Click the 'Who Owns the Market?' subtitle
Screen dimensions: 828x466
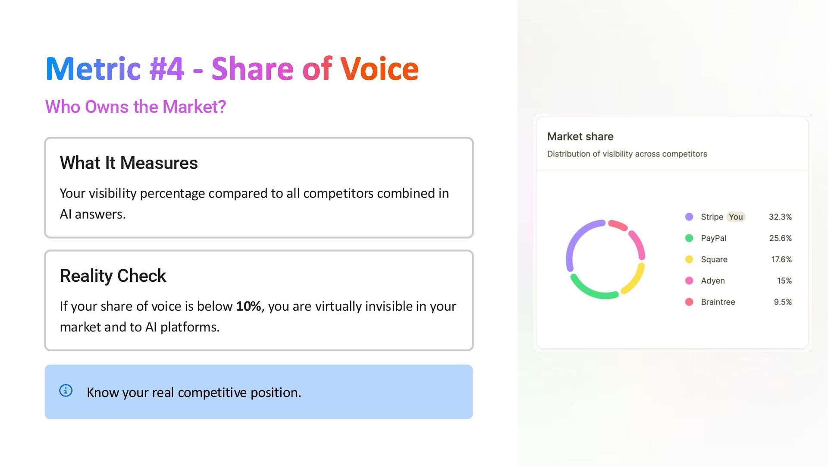click(135, 107)
